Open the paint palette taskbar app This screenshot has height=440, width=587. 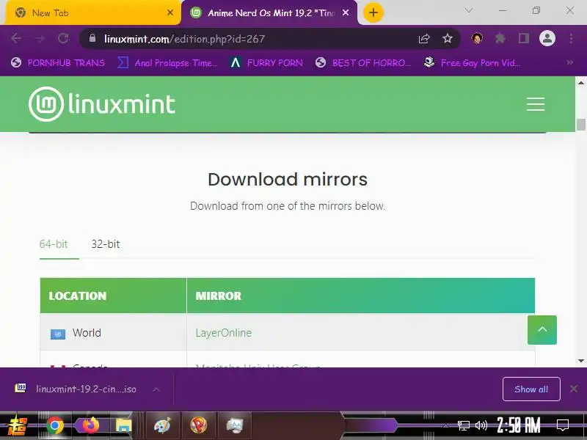click(x=162, y=425)
